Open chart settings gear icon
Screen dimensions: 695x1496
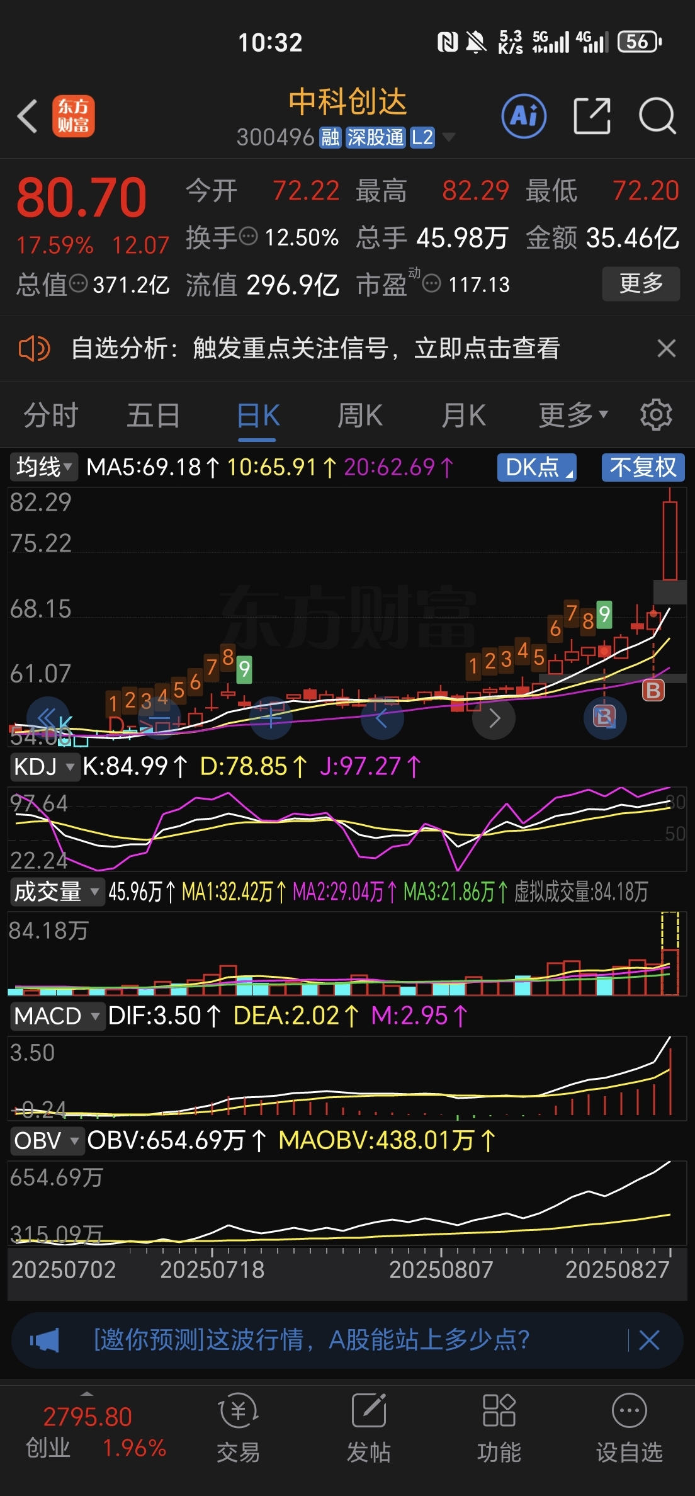[656, 415]
